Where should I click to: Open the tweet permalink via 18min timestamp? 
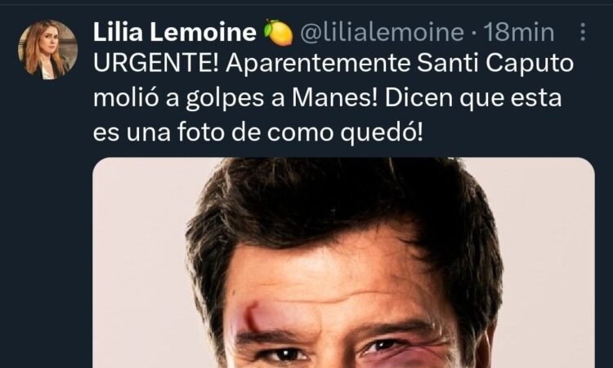point(519,32)
